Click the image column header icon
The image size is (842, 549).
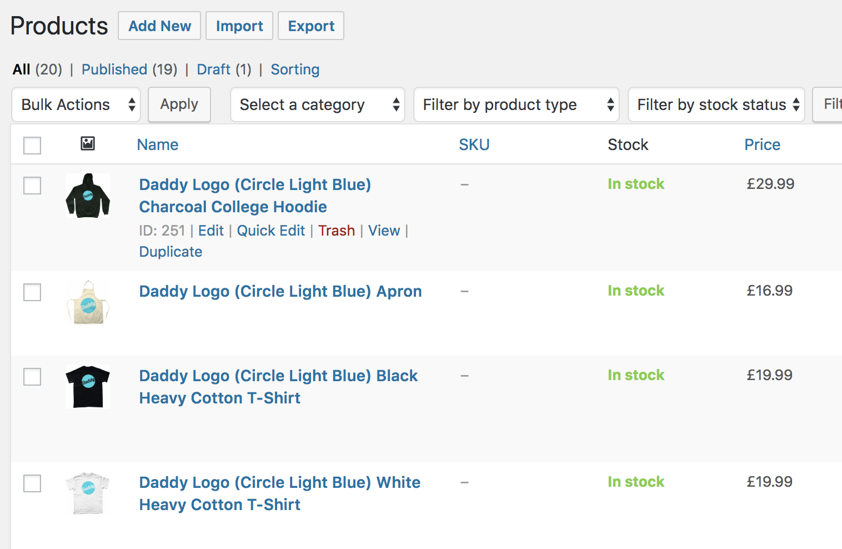(x=88, y=144)
